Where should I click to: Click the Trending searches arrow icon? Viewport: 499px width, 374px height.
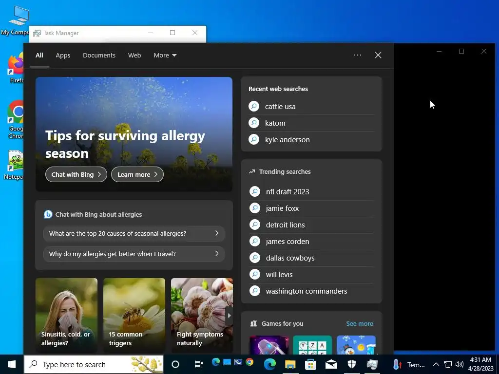(252, 171)
